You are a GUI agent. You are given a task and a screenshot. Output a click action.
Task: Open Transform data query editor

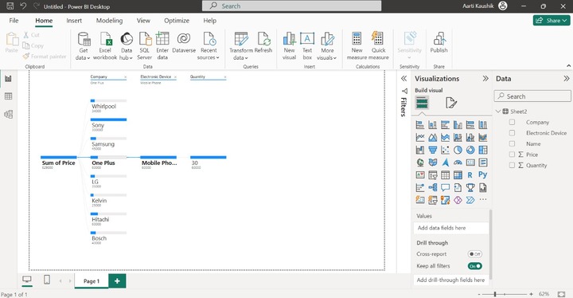point(241,46)
